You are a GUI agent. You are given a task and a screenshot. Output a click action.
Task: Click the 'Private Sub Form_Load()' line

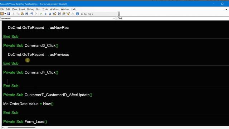point(25,122)
